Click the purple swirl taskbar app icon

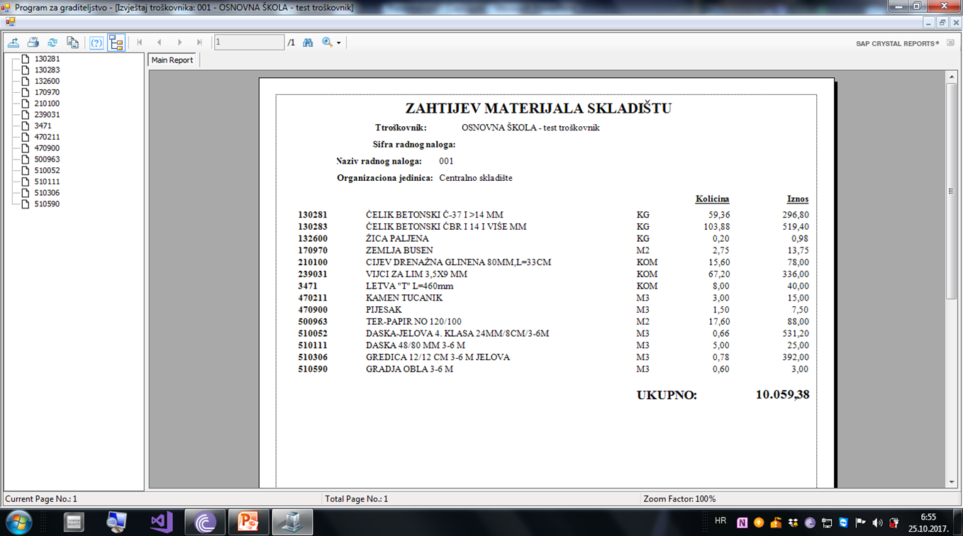(x=205, y=523)
